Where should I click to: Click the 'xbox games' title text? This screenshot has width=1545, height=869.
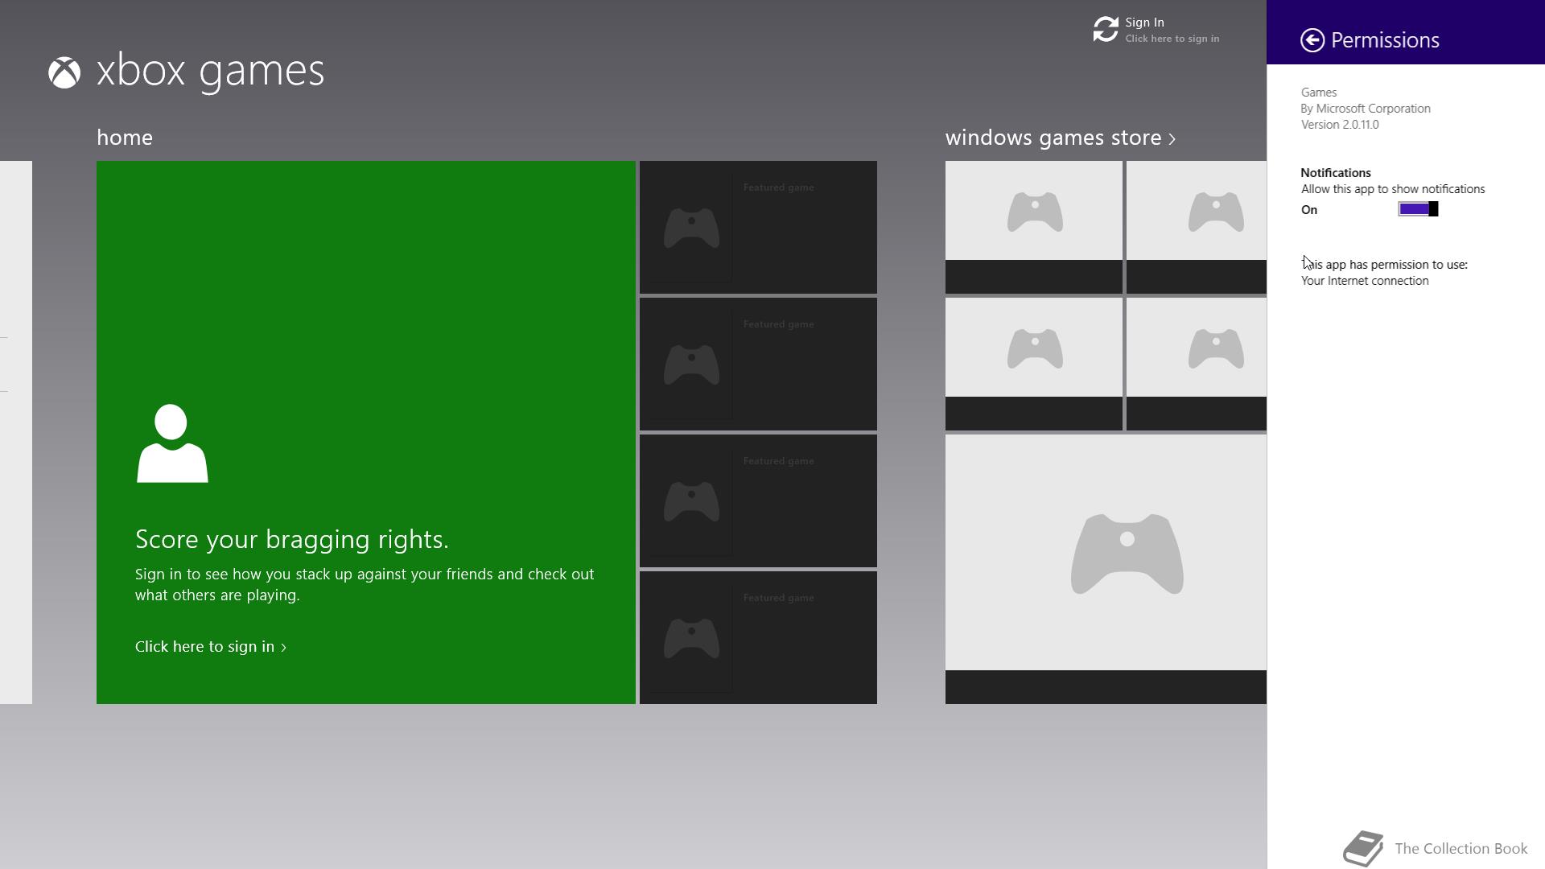pos(210,71)
